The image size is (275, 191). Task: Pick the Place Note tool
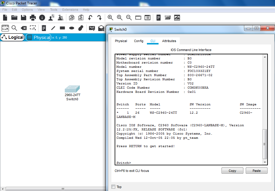(44, 28)
